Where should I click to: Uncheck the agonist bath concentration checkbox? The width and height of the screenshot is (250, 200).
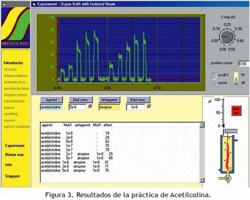(90, 106)
